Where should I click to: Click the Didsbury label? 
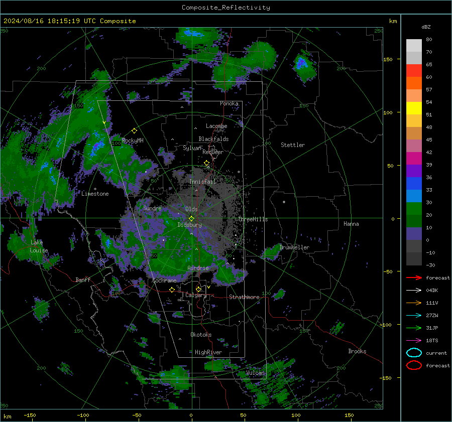190,225
